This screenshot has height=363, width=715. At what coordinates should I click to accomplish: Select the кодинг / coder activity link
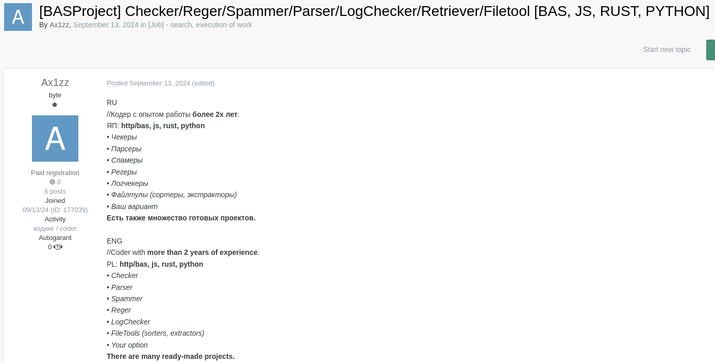pos(55,228)
